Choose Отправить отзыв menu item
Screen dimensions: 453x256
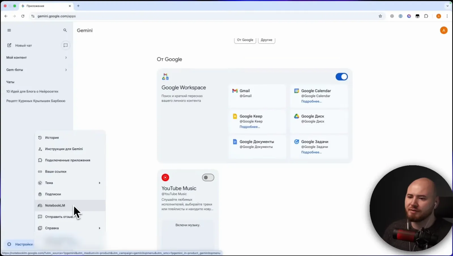[x=70, y=217]
